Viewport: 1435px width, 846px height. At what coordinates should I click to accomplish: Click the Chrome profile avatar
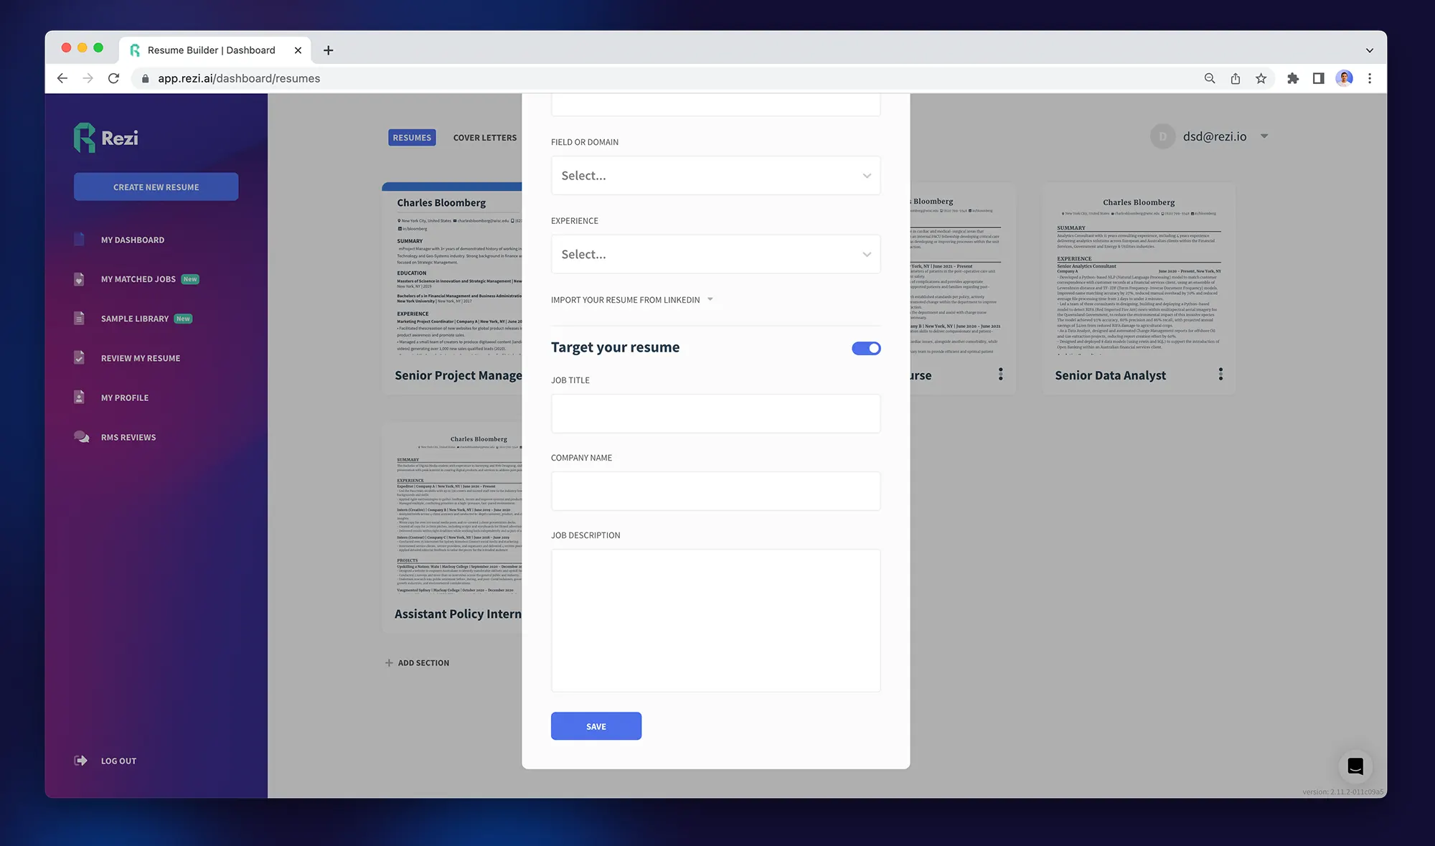[x=1345, y=78]
